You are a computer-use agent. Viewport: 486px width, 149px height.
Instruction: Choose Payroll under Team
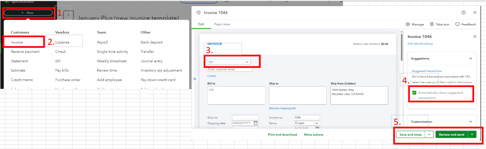click(103, 42)
